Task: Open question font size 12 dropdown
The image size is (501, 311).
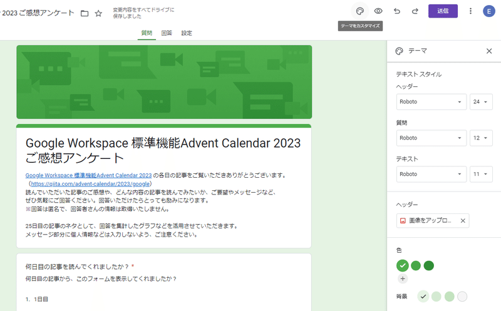Action: [481, 138]
